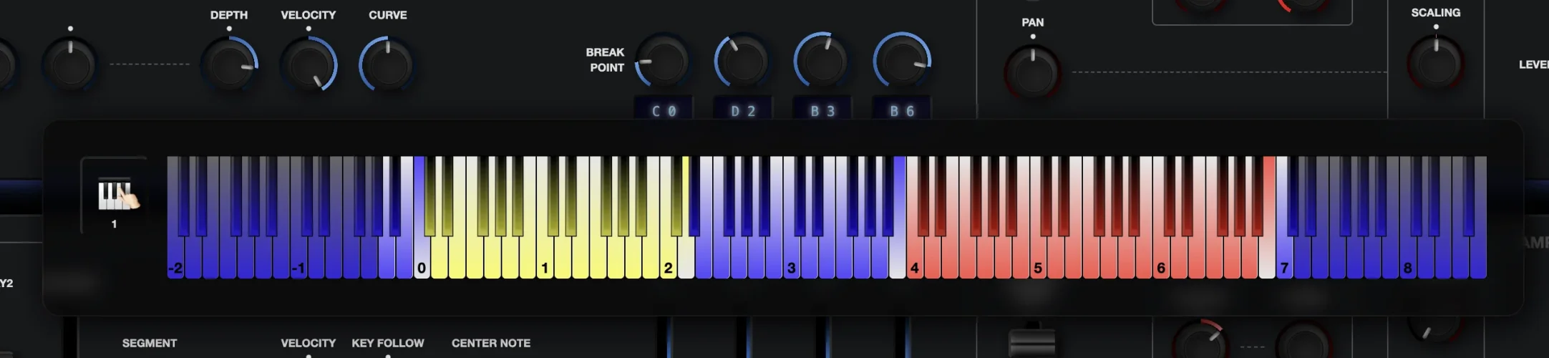Click the Pan knob
This screenshot has width=1549, height=358.
point(1032,72)
